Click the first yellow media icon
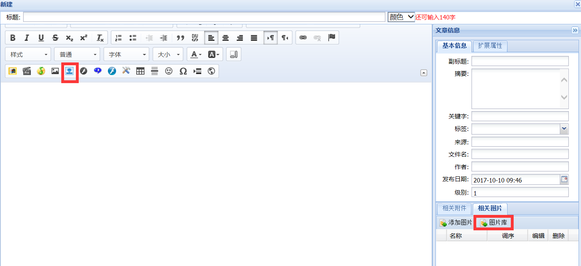 [x=13, y=71]
